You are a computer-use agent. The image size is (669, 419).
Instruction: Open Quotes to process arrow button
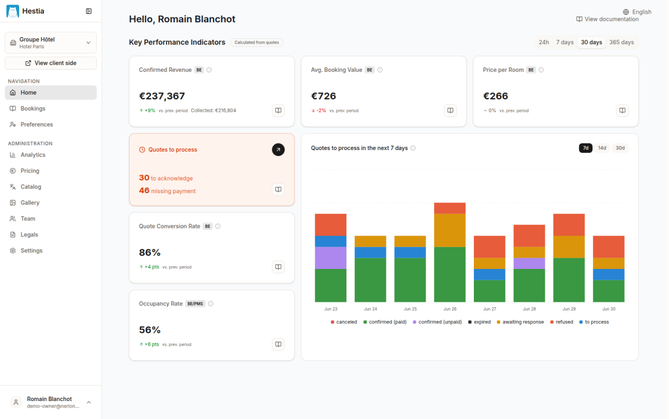coord(278,149)
